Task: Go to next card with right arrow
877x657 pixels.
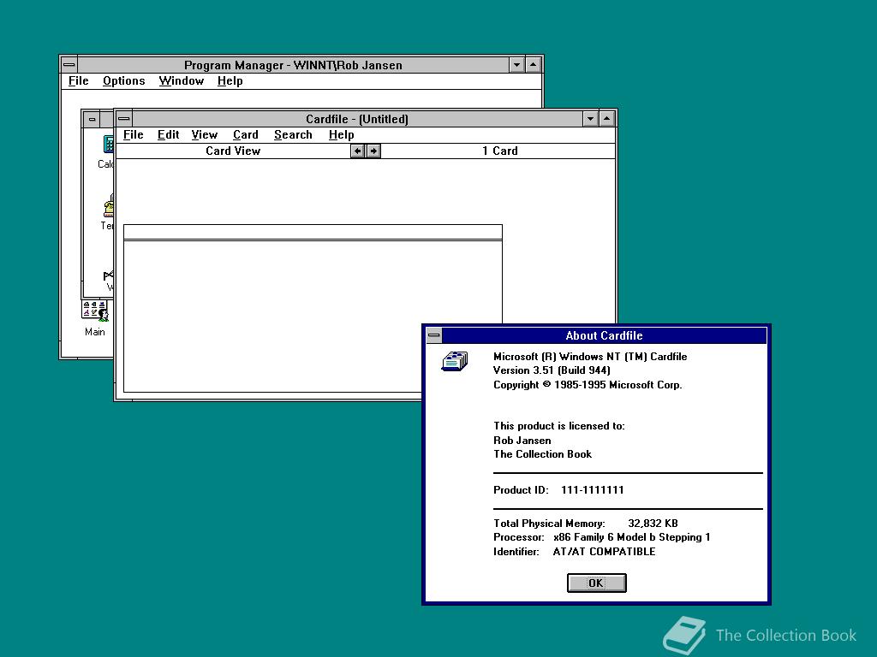Action: click(x=373, y=151)
